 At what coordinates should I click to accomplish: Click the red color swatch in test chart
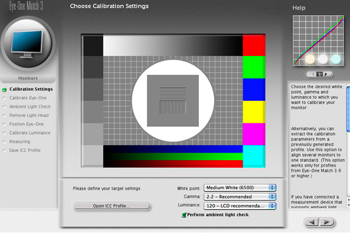[x=254, y=45]
